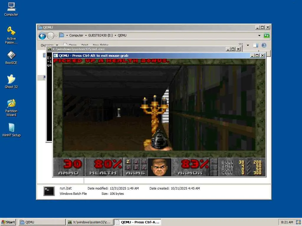The image size is (302, 226).
Task: Click the system tray icon beside the clock
Action: (x=298, y=222)
